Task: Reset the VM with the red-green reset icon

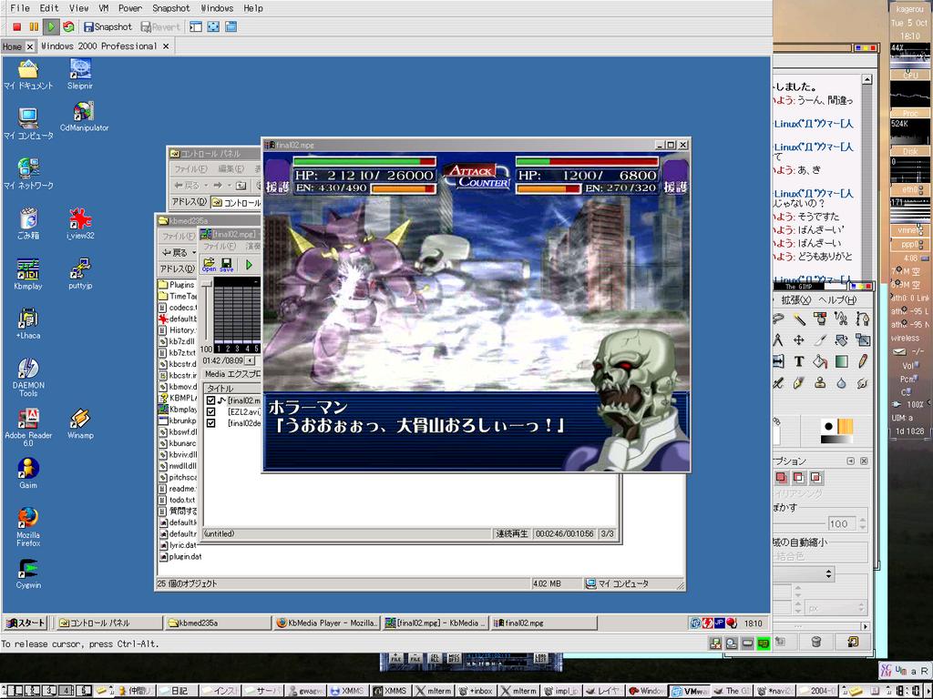Action: pos(68,26)
